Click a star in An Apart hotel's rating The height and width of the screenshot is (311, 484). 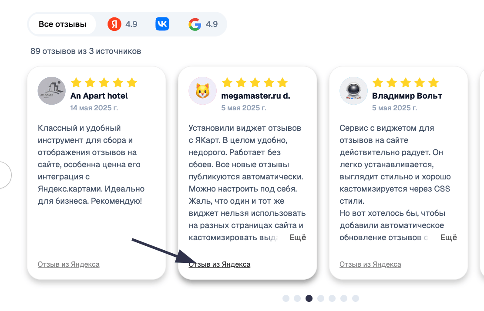coord(104,83)
